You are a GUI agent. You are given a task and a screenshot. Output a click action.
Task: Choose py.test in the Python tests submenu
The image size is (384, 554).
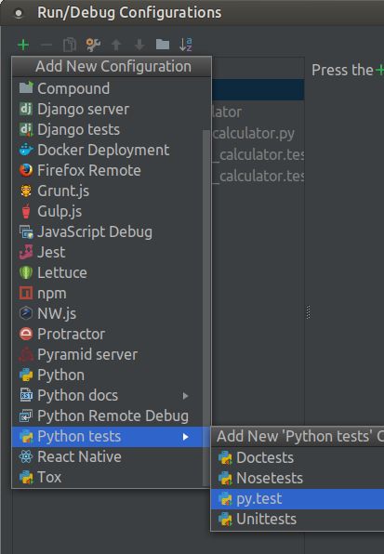[x=298, y=498]
